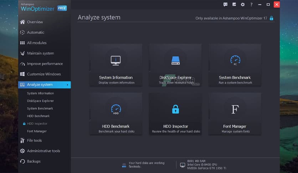Open Customize Windows section
Screen dimensions: 298x173
coord(44,74)
